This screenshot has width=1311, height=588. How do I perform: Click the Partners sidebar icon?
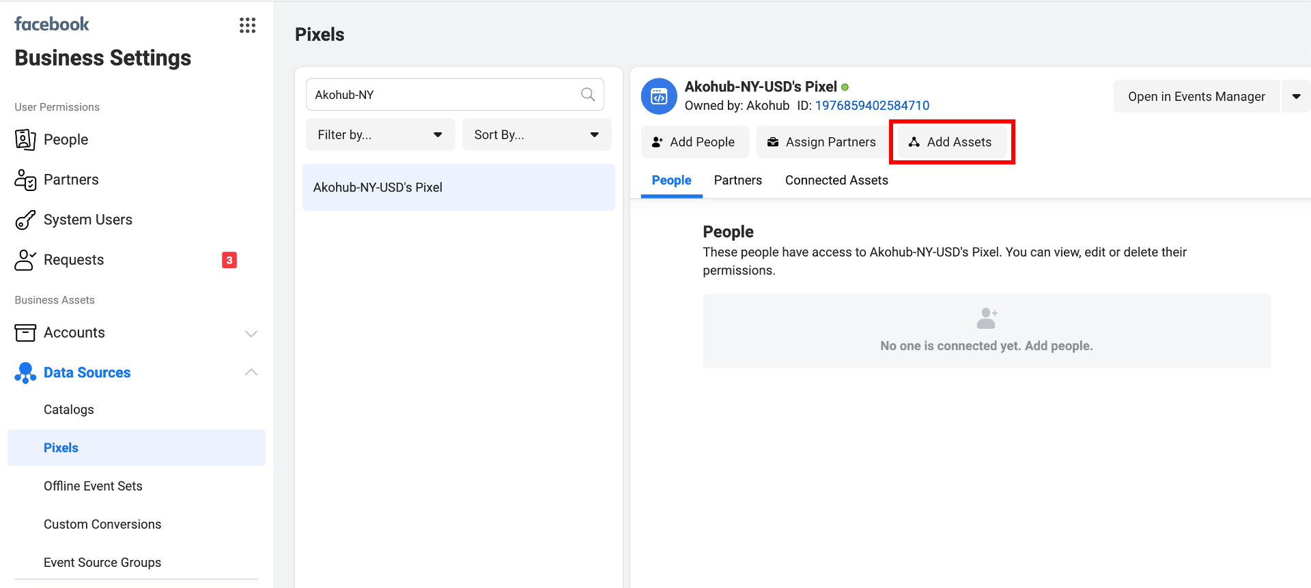tap(25, 179)
